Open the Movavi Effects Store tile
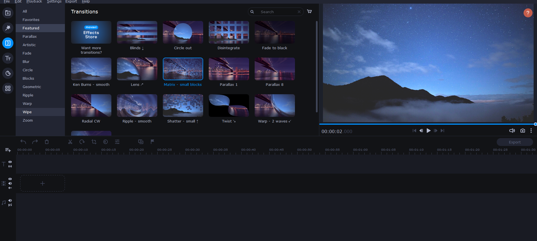 coord(91,32)
